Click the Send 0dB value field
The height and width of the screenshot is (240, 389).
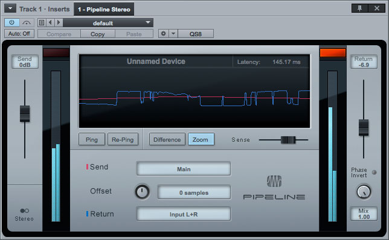click(x=25, y=62)
